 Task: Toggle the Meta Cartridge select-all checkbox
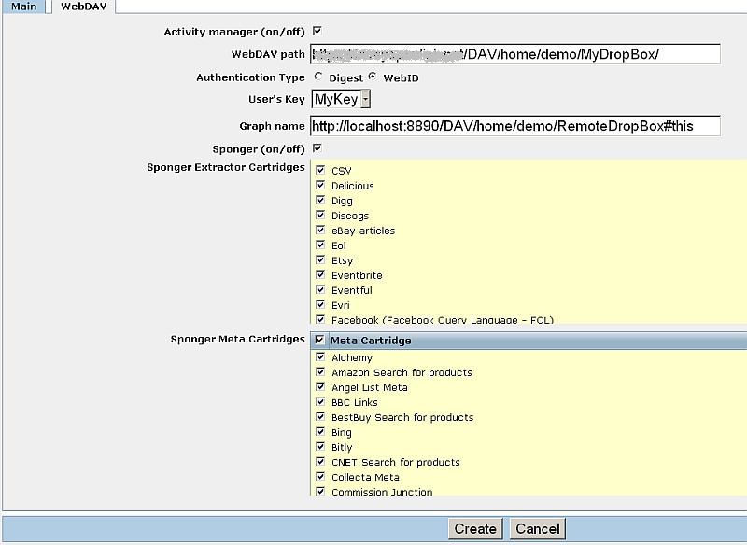(x=320, y=341)
